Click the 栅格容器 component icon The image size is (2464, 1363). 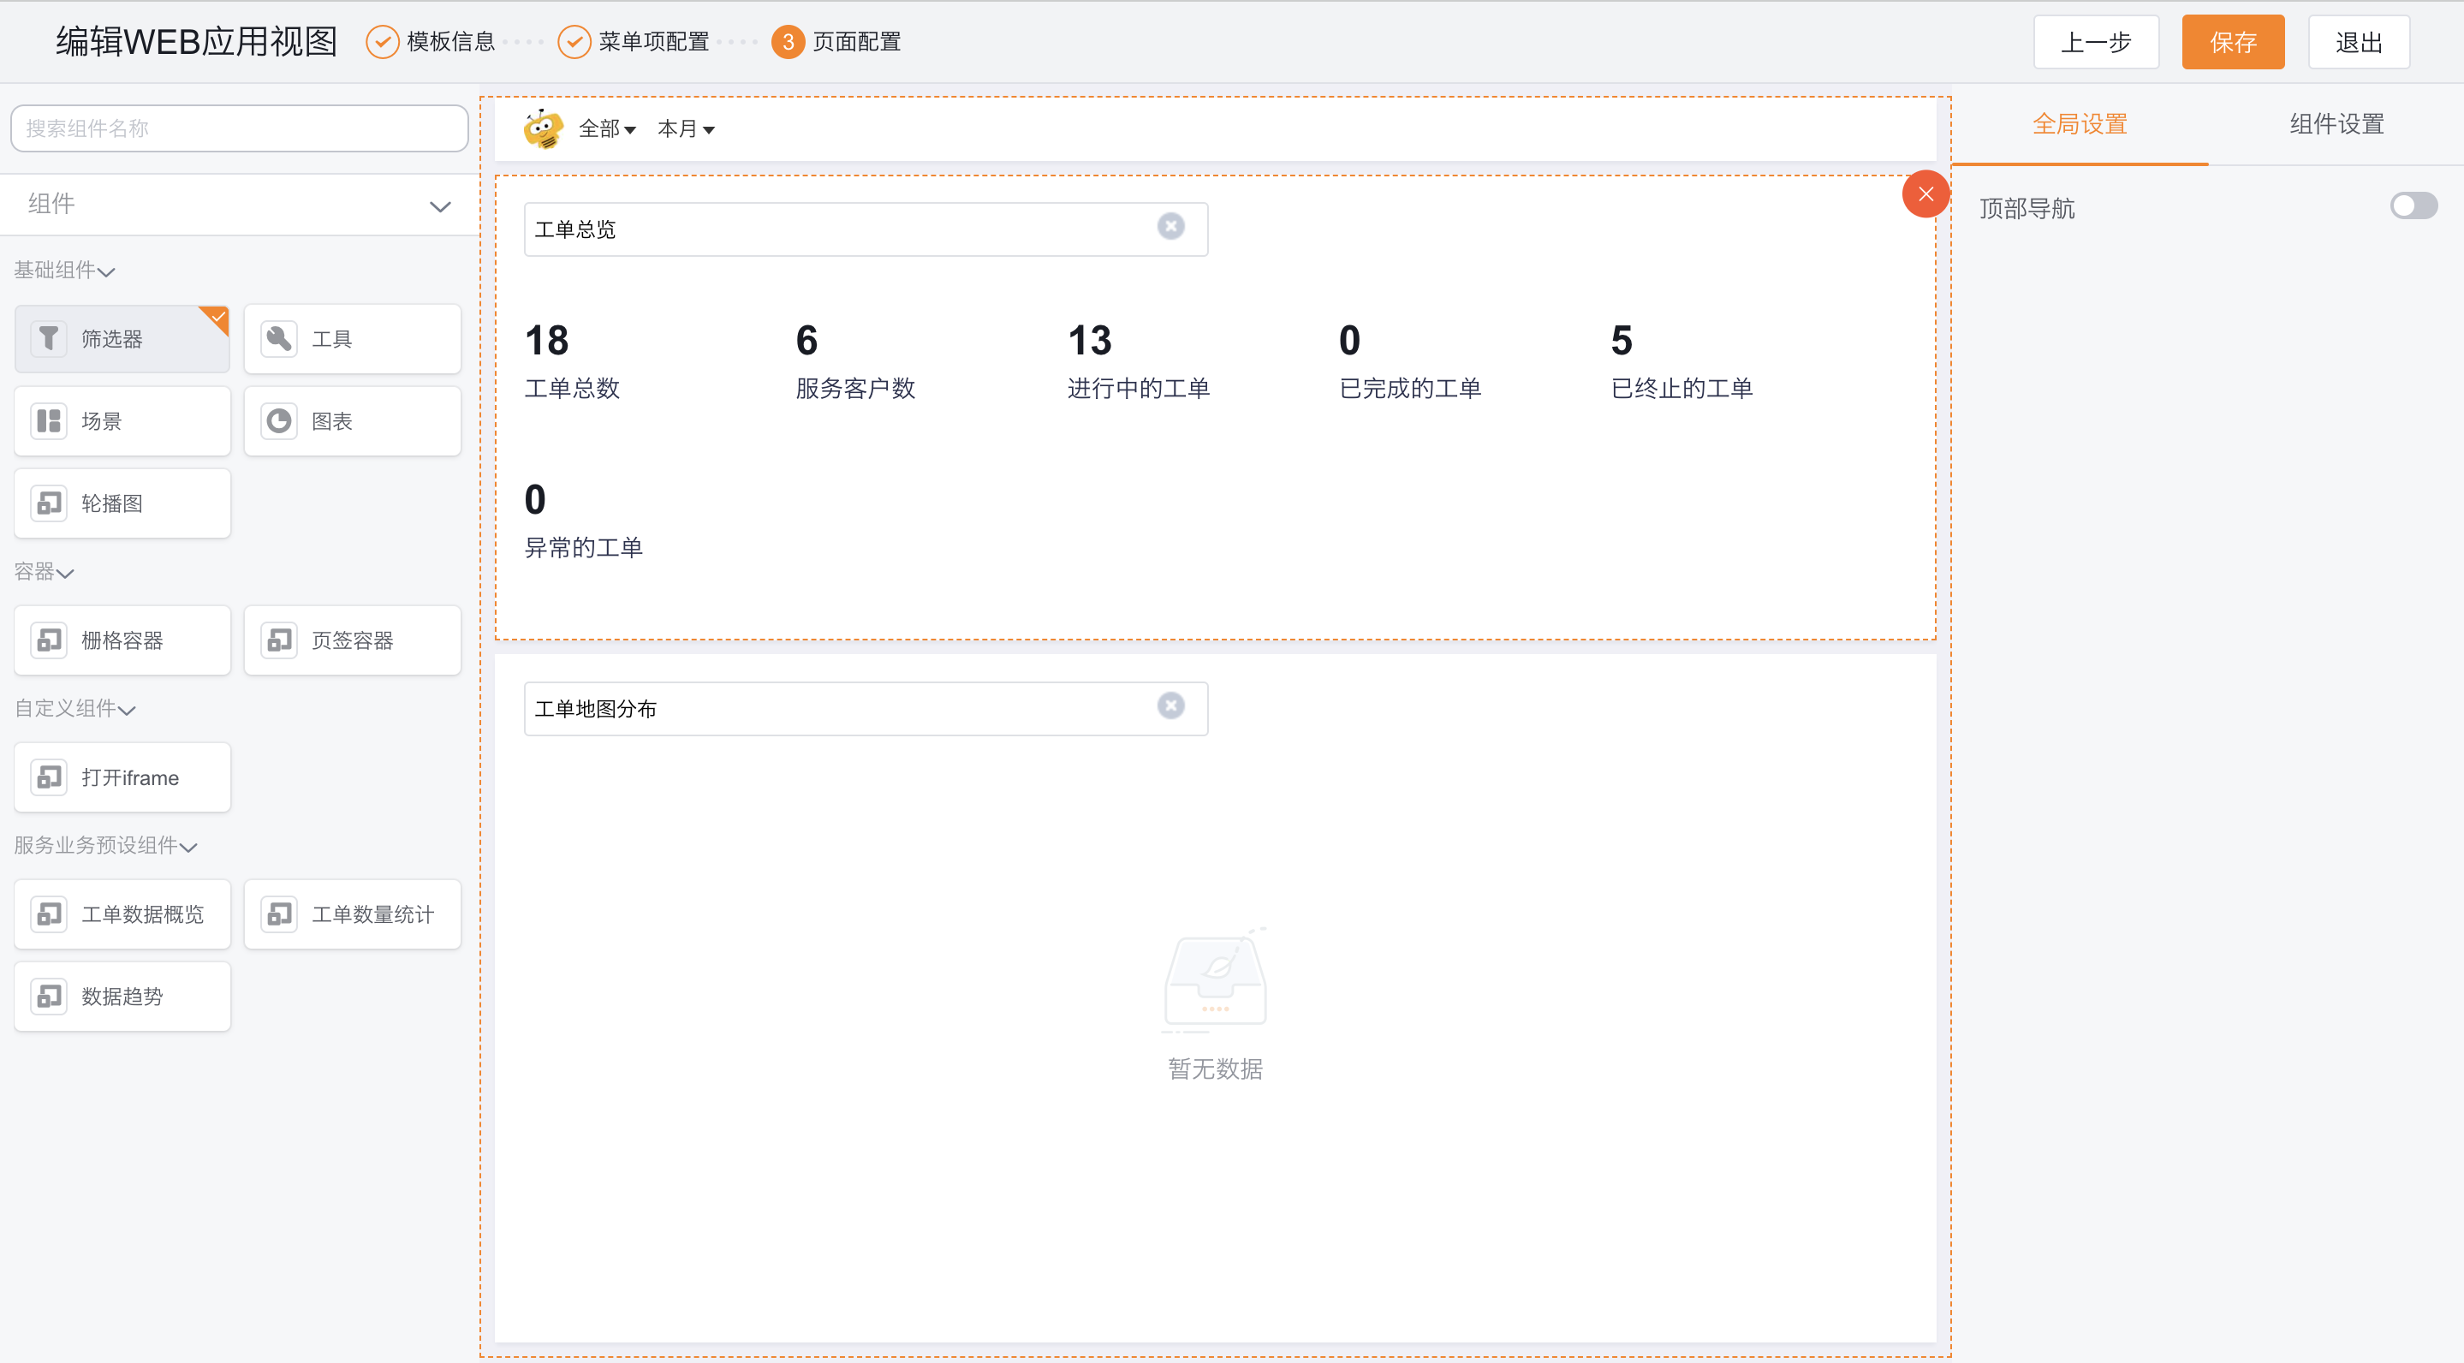(x=49, y=640)
